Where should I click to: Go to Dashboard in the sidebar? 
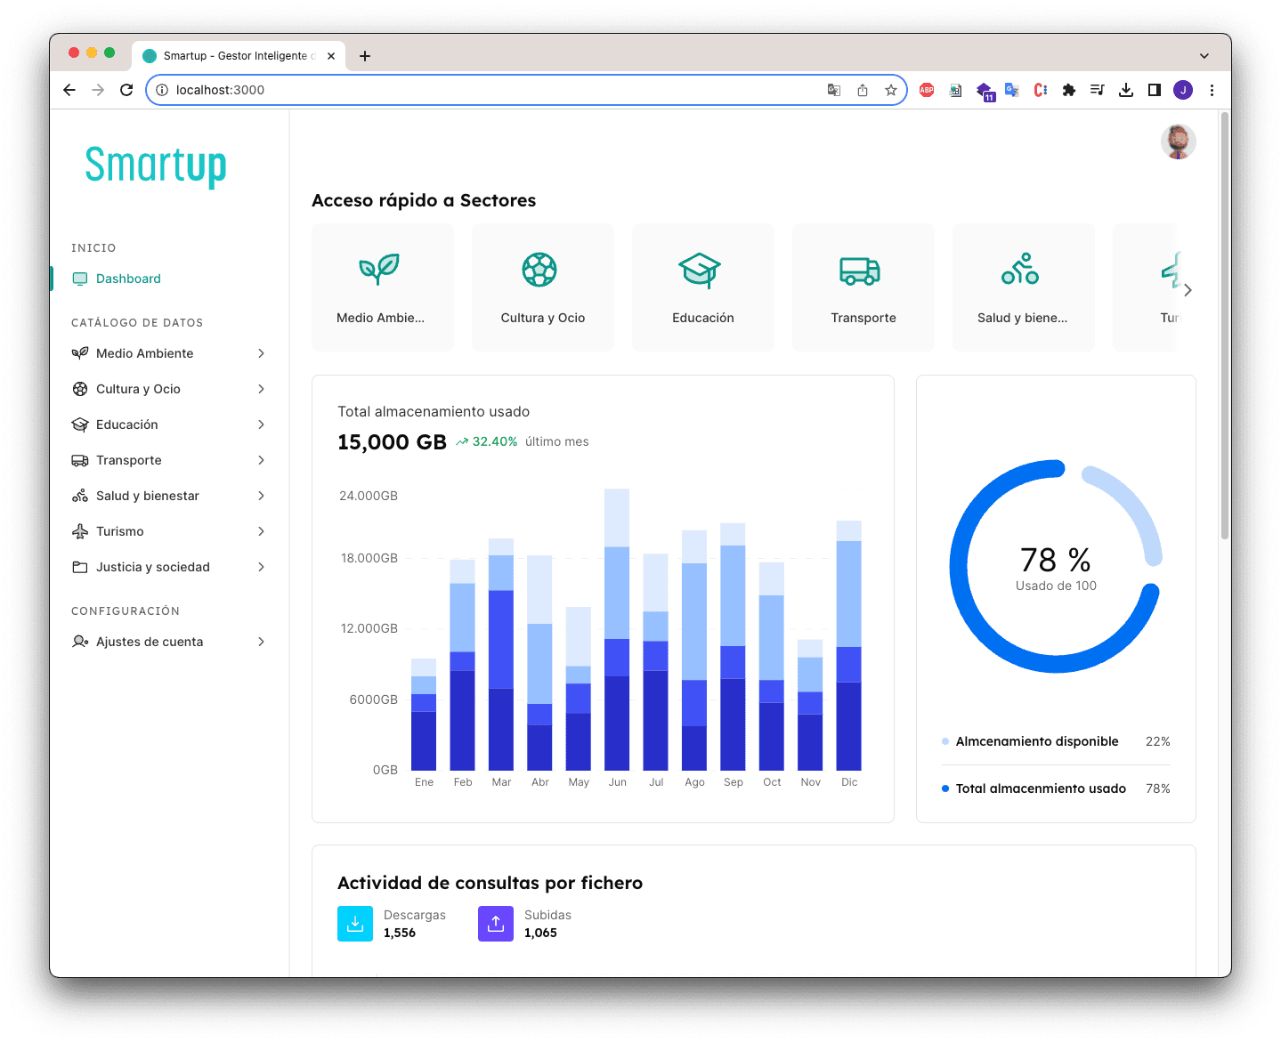point(128,279)
